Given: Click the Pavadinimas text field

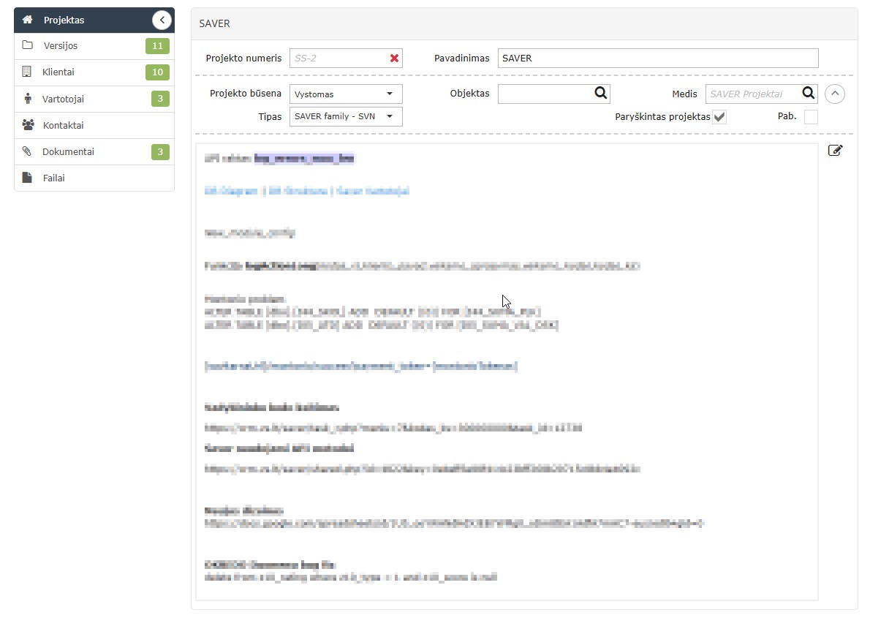Looking at the screenshot, I should click(x=657, y=59).
